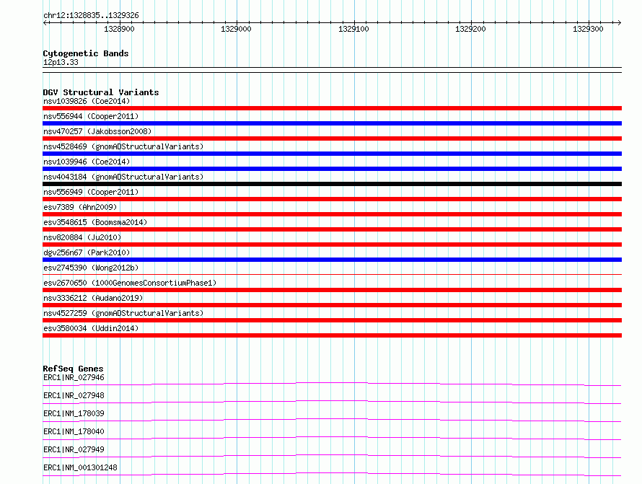Open the RefSeq Genes track heading
The image size is (642, 484).
(x=73, y=369)
